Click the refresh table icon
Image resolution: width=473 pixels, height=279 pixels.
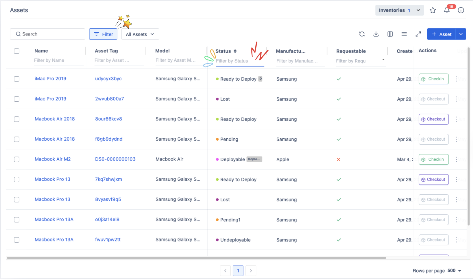pyautogui.click(x=362, y=34)
